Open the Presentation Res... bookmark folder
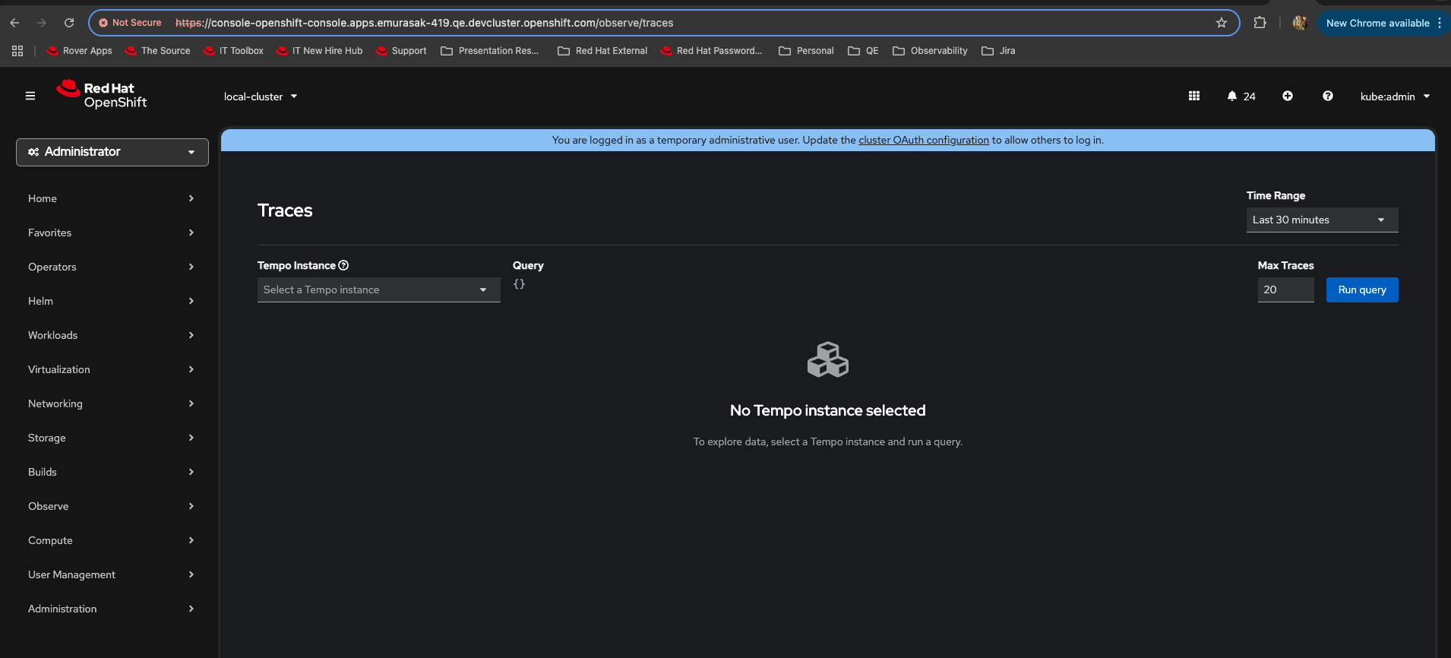The width and height of the screenshot is (1451, 658). tap(490, 51)
